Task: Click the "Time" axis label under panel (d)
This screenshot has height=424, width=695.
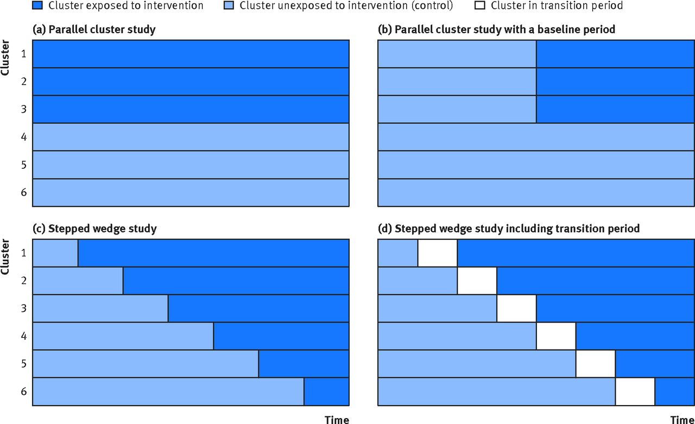Action: click(x=682, y=419)
